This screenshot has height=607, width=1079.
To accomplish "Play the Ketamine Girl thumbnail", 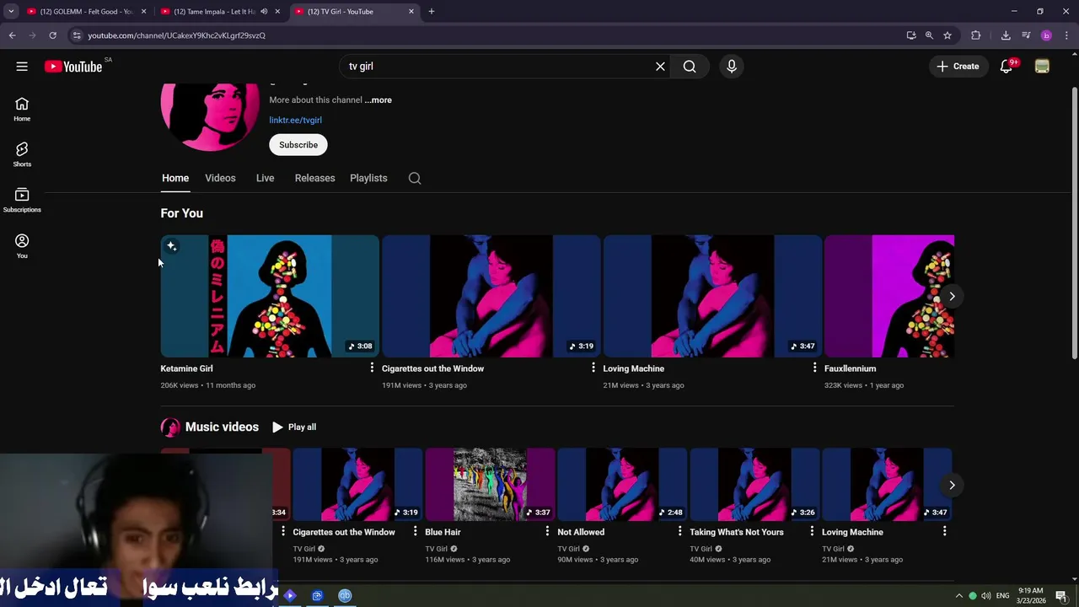I will [x=270, y=296].
